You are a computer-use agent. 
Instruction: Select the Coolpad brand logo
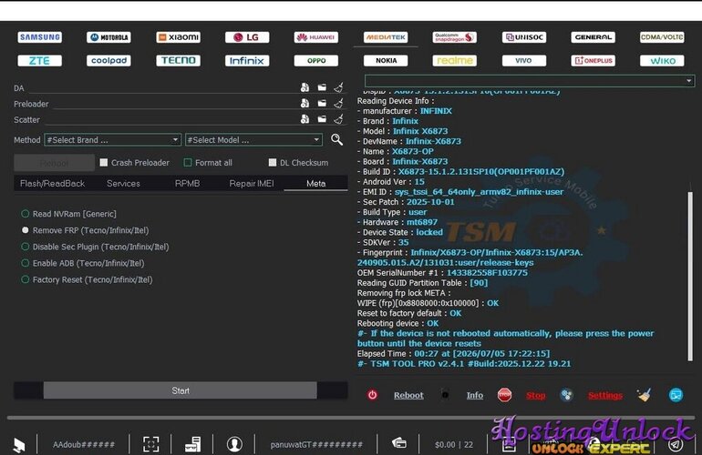click(108, 60)
